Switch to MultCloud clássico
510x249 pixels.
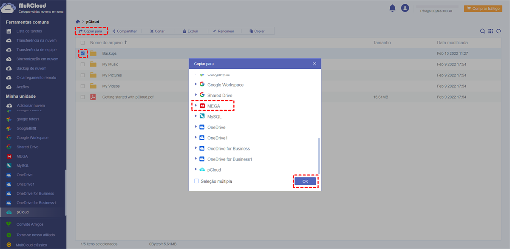click(31, 245)
